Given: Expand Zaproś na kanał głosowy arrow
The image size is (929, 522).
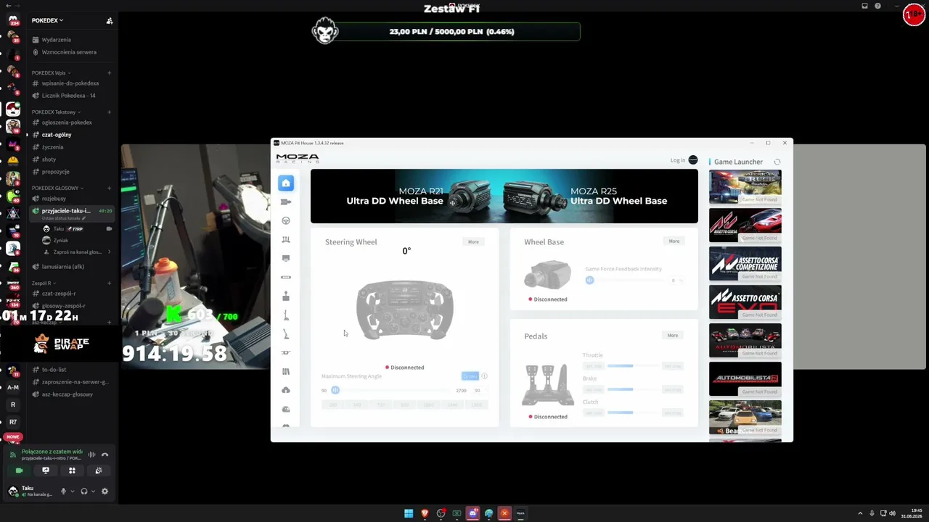Looking at the screenshot, I should (109, 252).
